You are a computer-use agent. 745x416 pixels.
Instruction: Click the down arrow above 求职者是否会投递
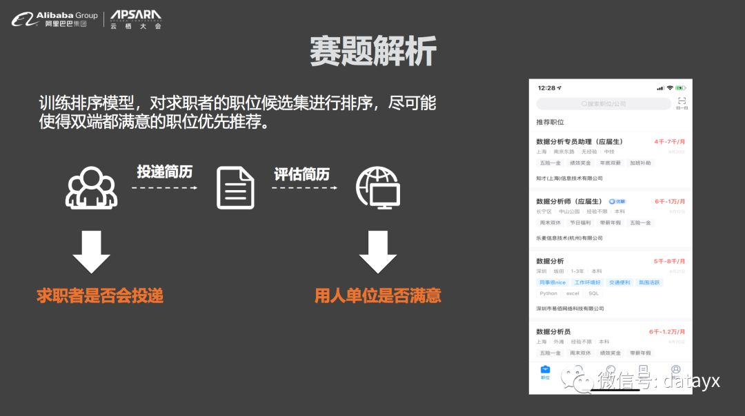tap(91, 252)
